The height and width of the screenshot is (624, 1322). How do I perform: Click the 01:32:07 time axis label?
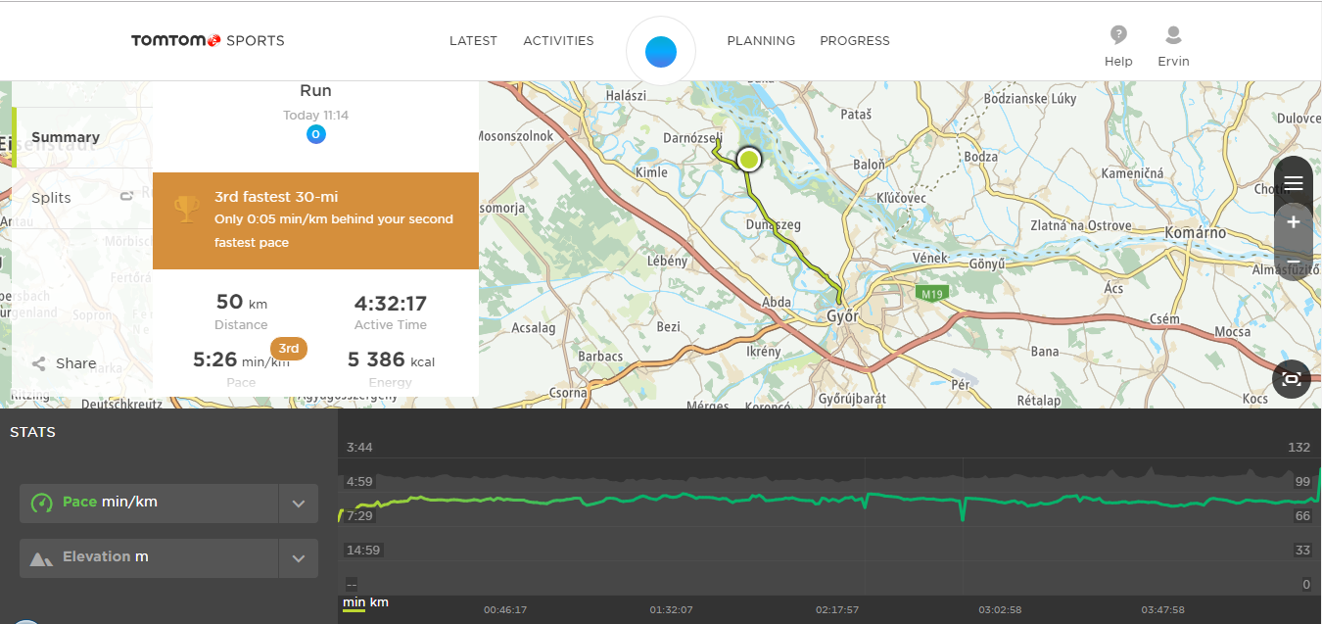671,609
